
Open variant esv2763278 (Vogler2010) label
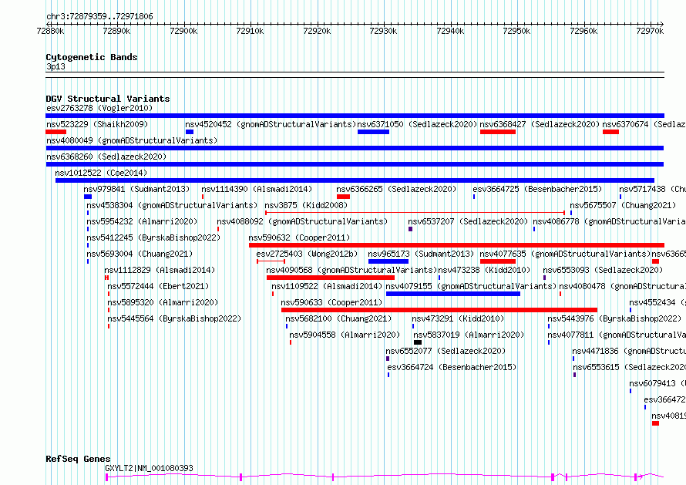pyautogui.click(x=99, y=108)
